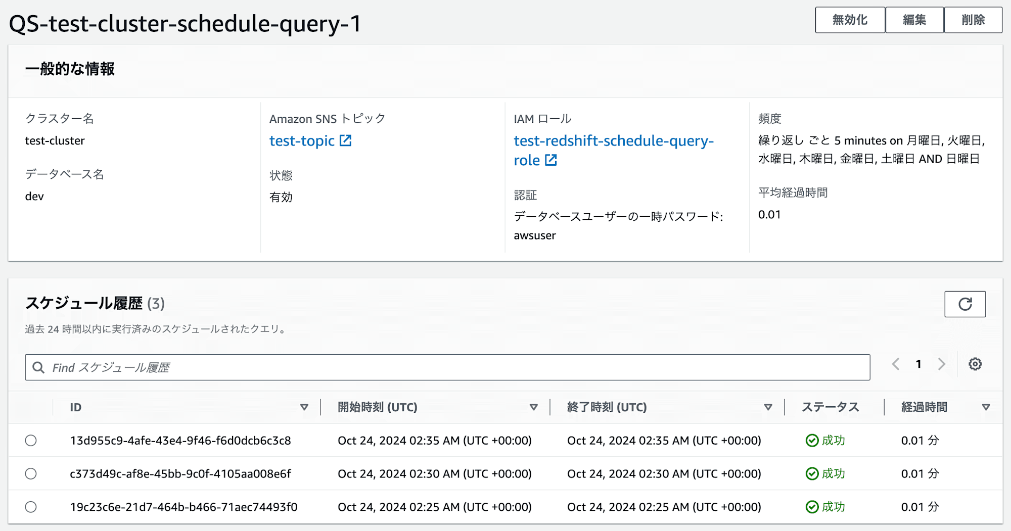Click success status icon for 02:25 AM row
1011x531 pixels.
pyautogui.click(x=812, y=507)
